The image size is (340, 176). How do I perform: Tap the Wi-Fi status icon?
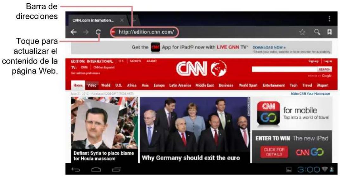[325, 169]
